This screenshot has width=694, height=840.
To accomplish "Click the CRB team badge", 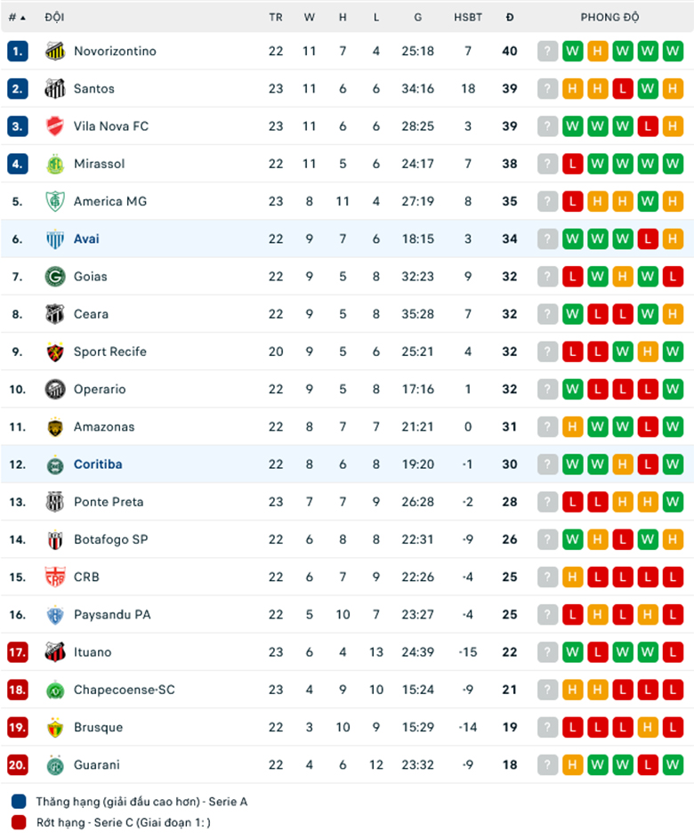I will coord(55,577).
